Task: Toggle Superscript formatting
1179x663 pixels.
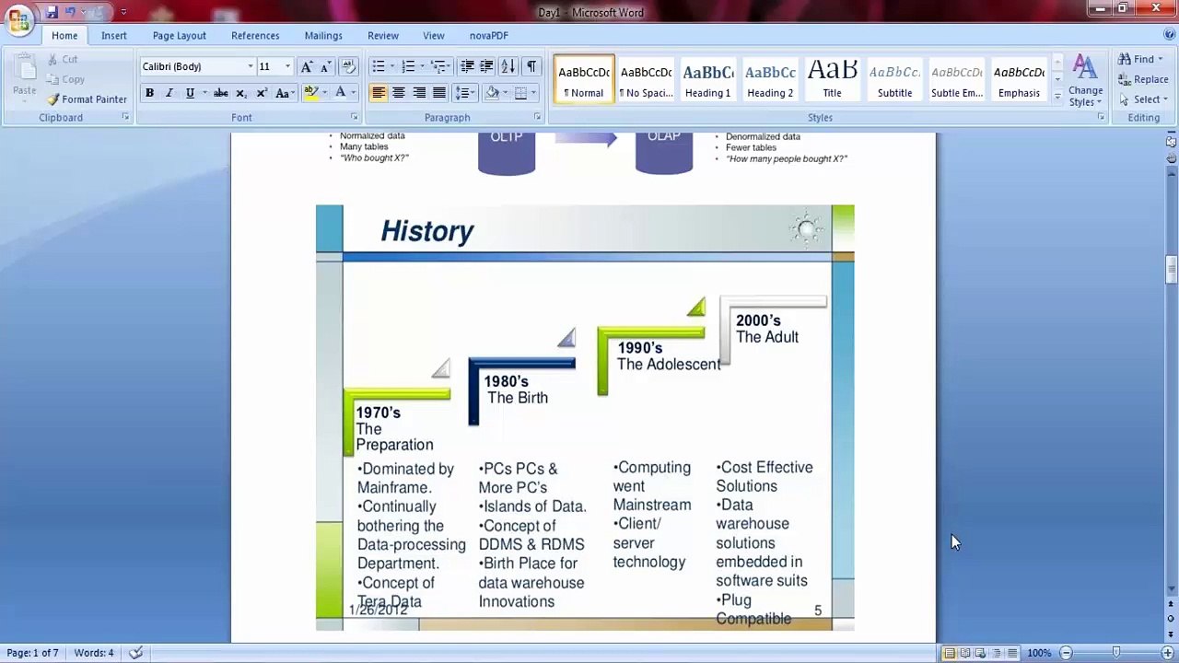Action: pyautogui.click(x=262, y=93)
